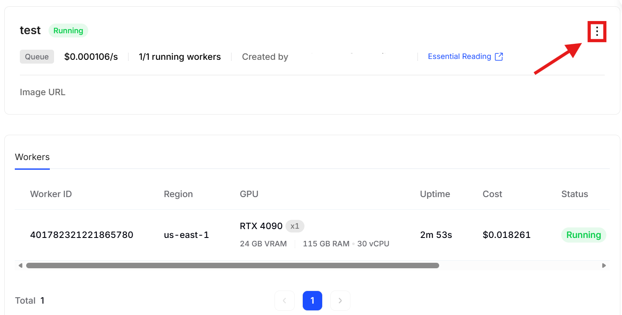Screen dimensions: 622x315
Task: Click the Image URL label
Action: pyautogui.click(x=43, y=92)
